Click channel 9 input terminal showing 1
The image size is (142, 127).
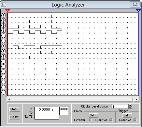pyautogui.click(x=3, y=56)
